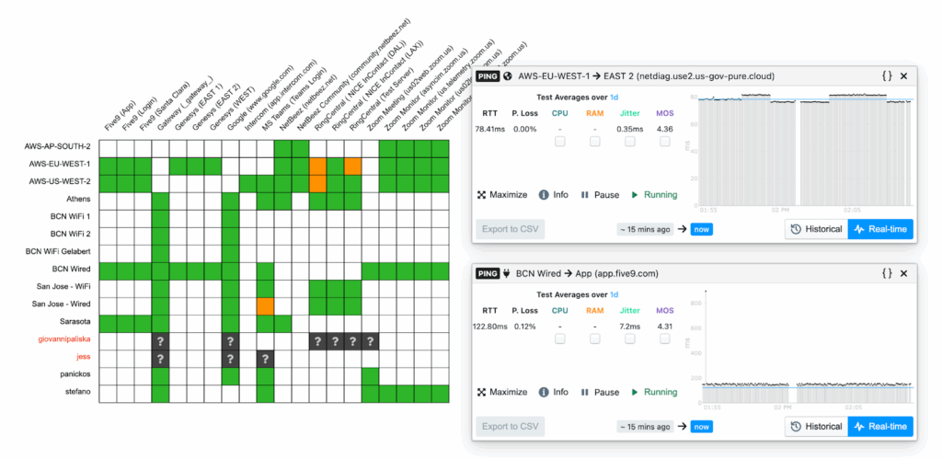Tick Jitter checkbox in BCN Wired panel
The image size is (942, 459).
tap(629, 339)
